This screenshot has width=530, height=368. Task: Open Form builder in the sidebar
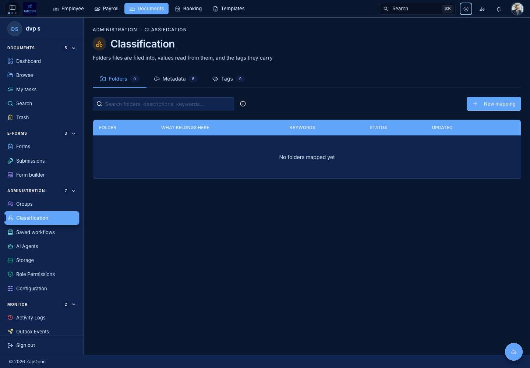click(x=42, y=175)
